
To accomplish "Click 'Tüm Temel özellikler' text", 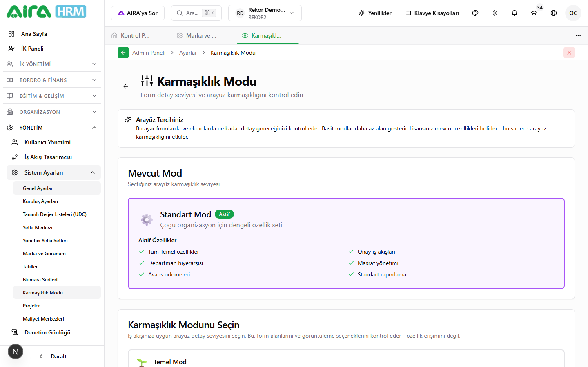I will pyautogui.click(x=174, y=252).
